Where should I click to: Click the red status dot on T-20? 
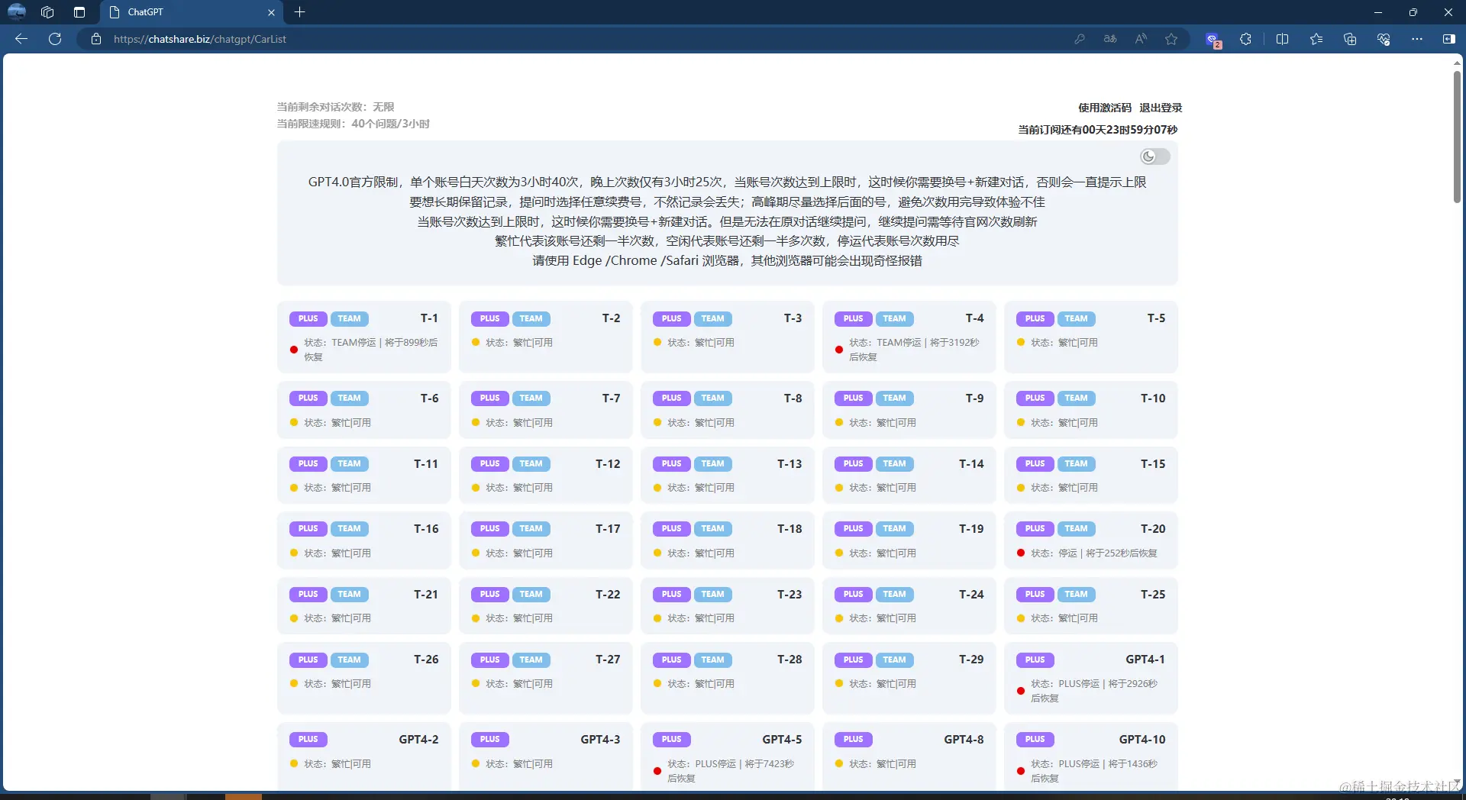click(1021, 553)
